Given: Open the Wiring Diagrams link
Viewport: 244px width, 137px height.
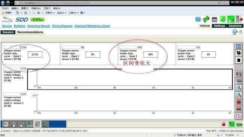Looking at the screenshot, I should click(62, 26).
